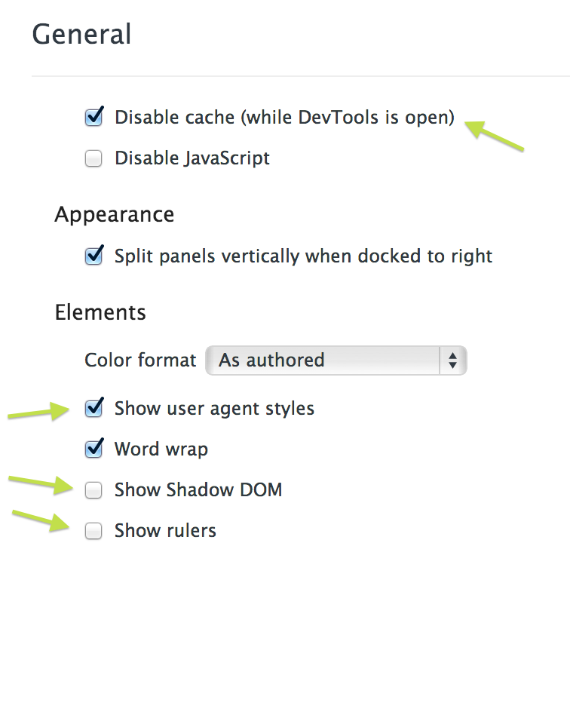This screenshot has width=570, height=724.
Task: Enable the Show Shadow DOM checkbox
Action: [93, 490]
